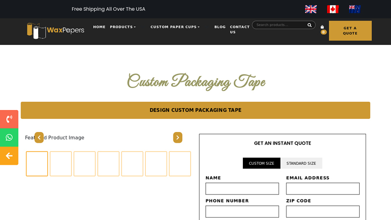Open the Blog menu item
The width and height of the screenshot is (391, 220).
pyautogui.click(x=220, y=27)
